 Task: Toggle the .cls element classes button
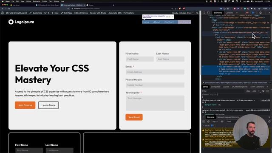click(254, 91)
